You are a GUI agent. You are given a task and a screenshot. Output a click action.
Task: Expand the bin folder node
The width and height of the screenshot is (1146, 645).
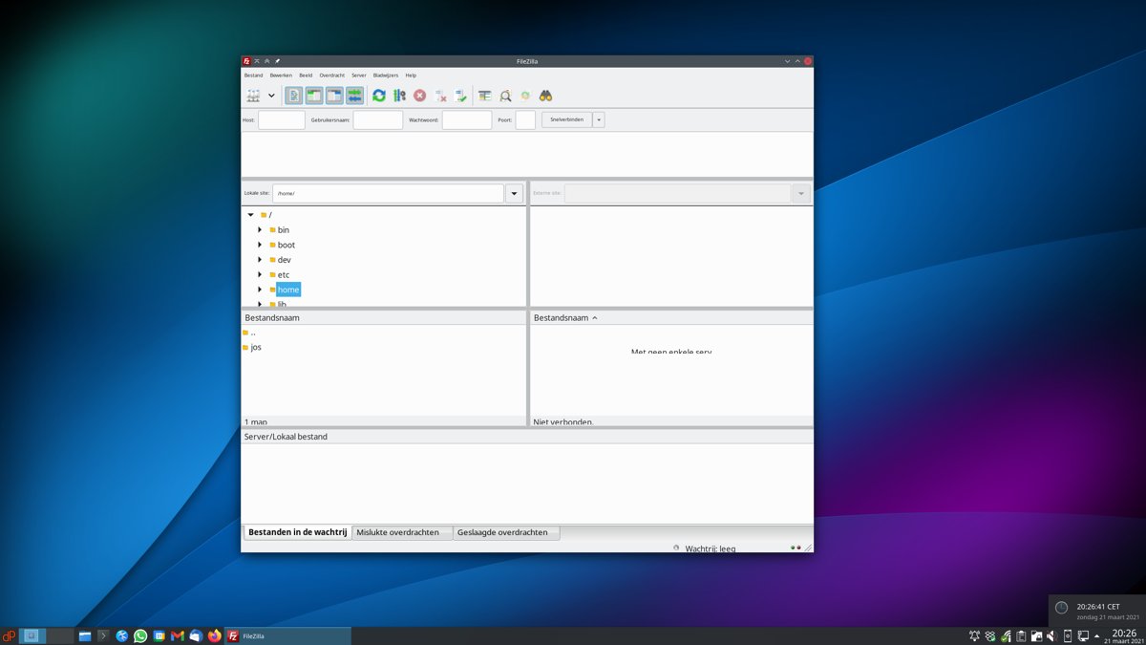(260, 230)
